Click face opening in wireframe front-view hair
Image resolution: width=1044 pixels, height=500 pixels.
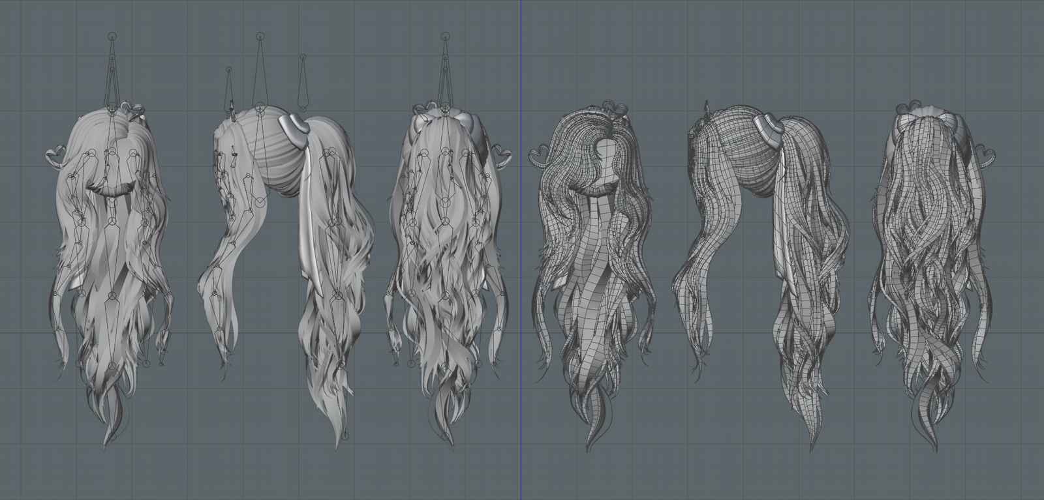coord(609,160)
